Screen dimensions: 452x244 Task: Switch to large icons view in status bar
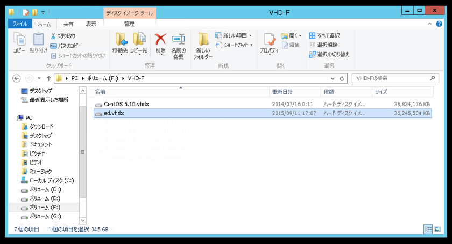tap(437, 229)
